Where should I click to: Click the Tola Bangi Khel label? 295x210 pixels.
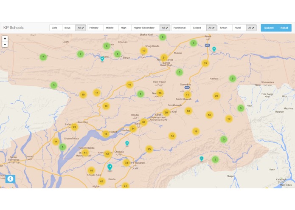(267, 95)
